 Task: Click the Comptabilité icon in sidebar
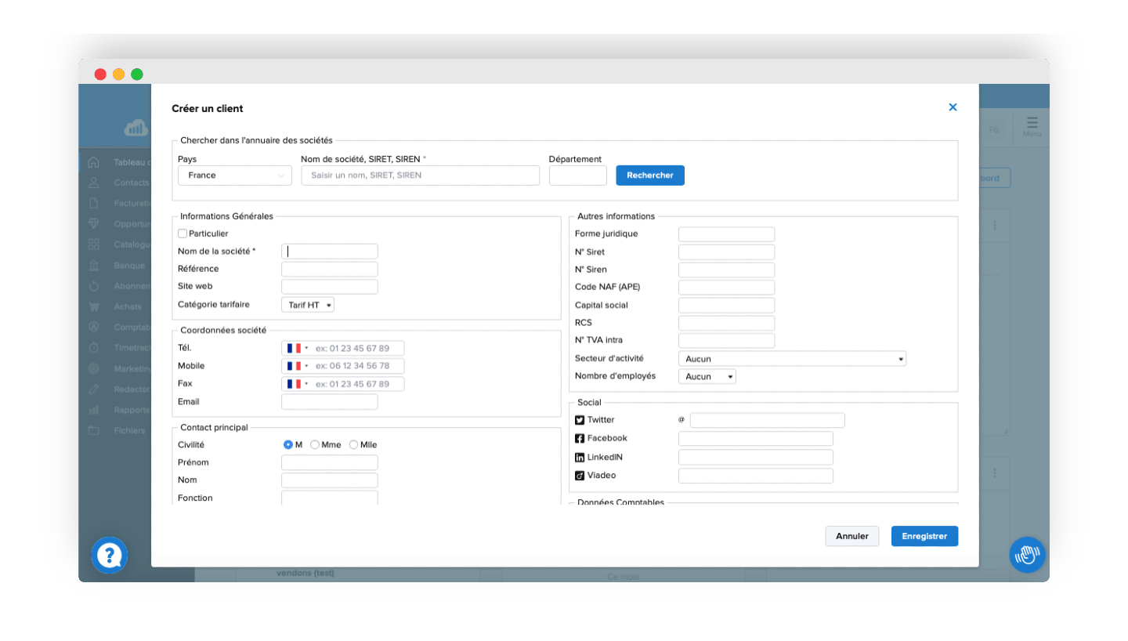94,327
